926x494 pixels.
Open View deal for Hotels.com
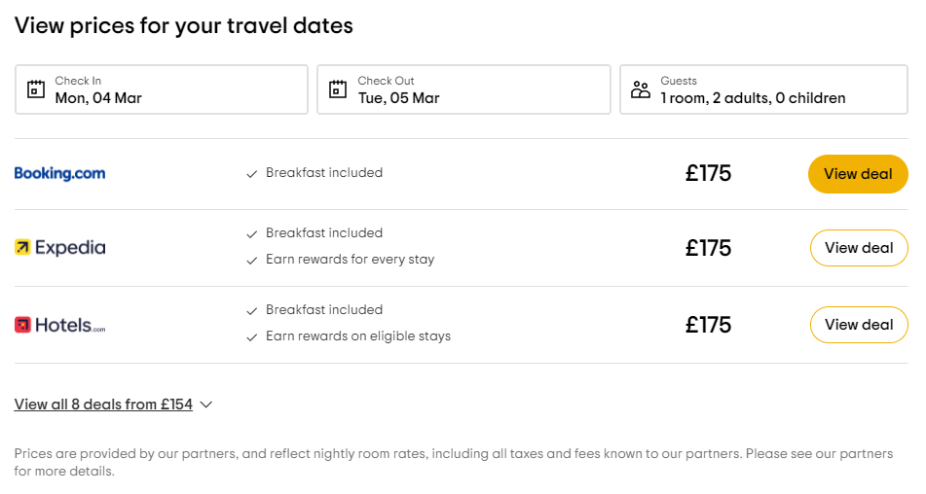[x=858, y=325]
